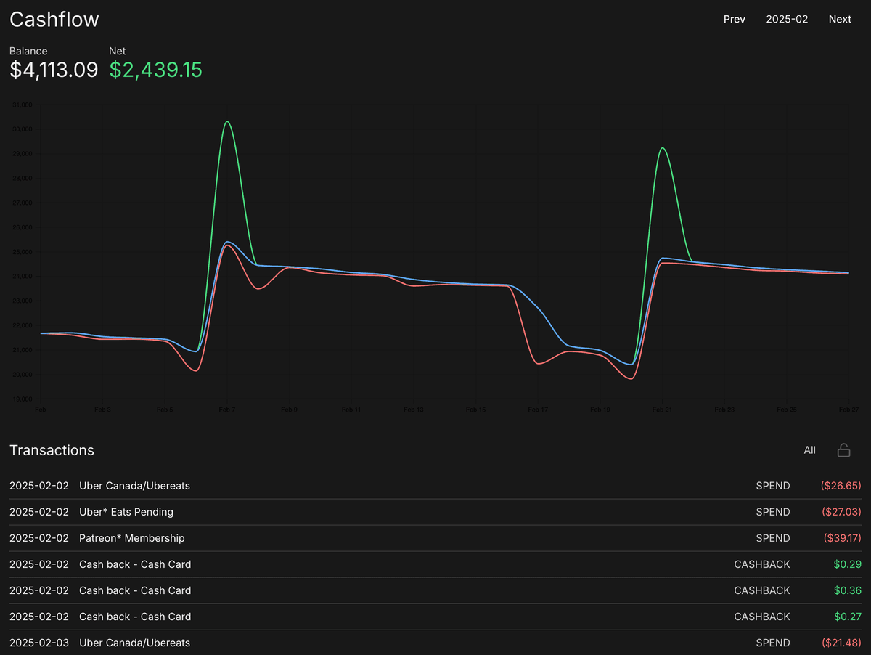This screenshot has height=655, width=871.
Task: Open the All transactions filter
Action: [809, 450]
